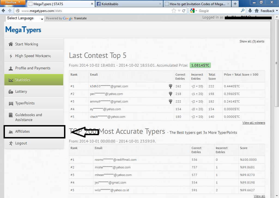This screenshot has width=279, height=198.
Task: Click prize value 0.4440$TC
Action: click(232, 86)
